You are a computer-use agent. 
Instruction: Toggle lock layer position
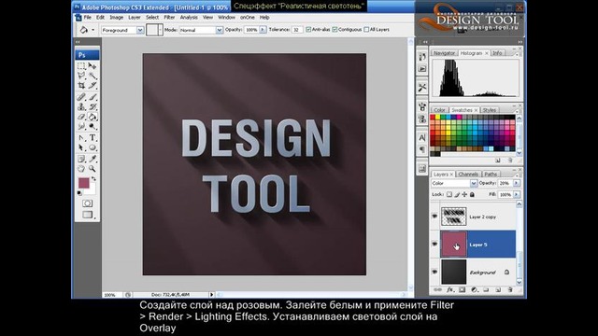click(464, 195)
